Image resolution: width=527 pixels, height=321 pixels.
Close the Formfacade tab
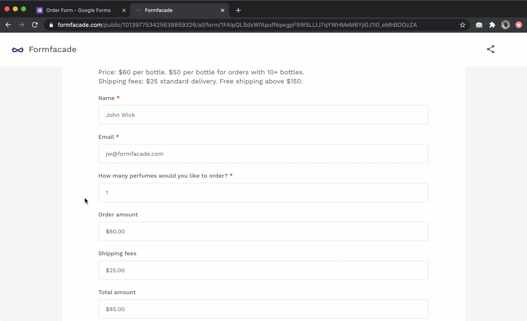tap(223, 10)
